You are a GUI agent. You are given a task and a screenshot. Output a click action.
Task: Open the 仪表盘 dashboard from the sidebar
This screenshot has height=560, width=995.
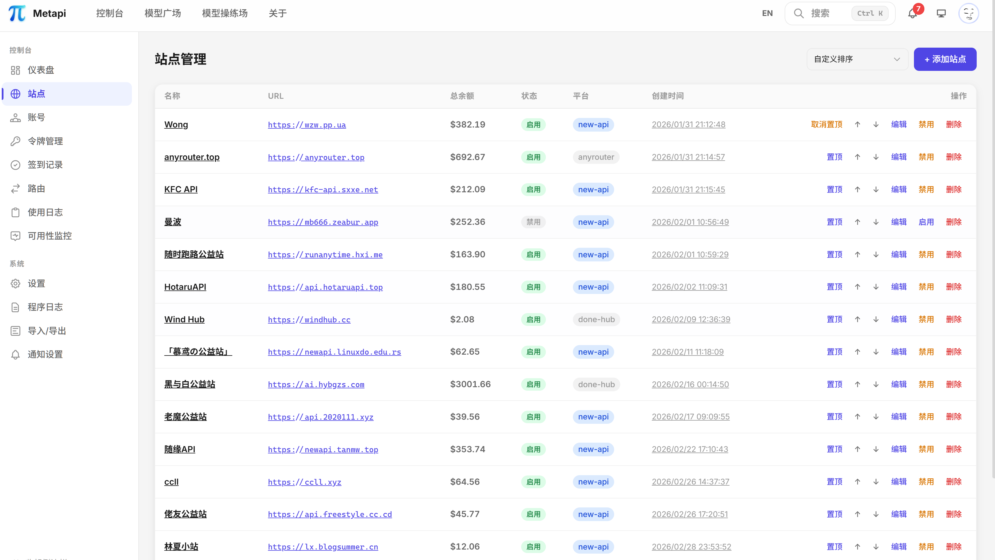[41, 70]
